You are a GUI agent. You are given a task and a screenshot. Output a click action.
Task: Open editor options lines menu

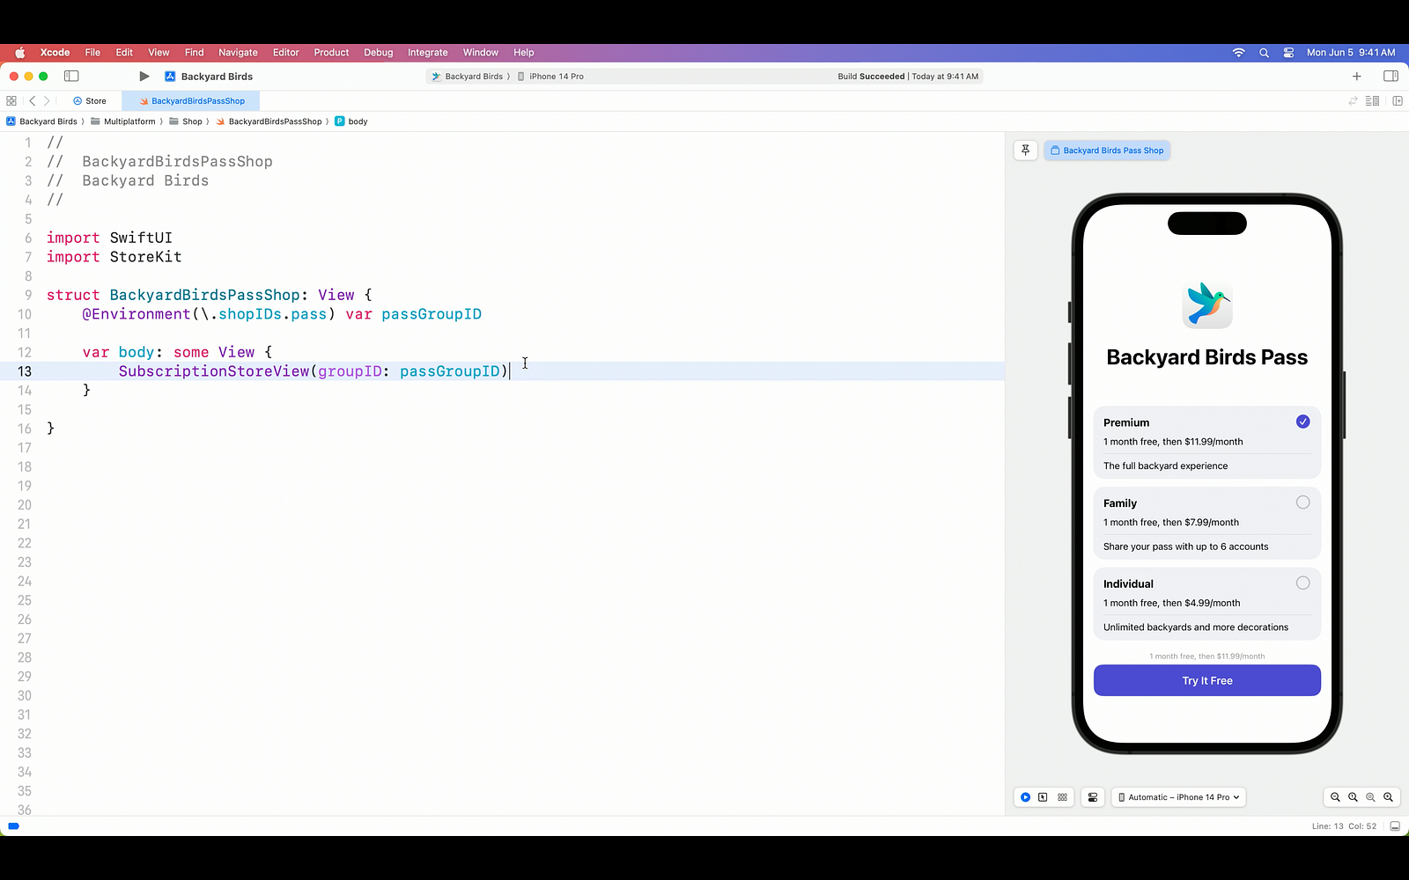(1372, 101)
